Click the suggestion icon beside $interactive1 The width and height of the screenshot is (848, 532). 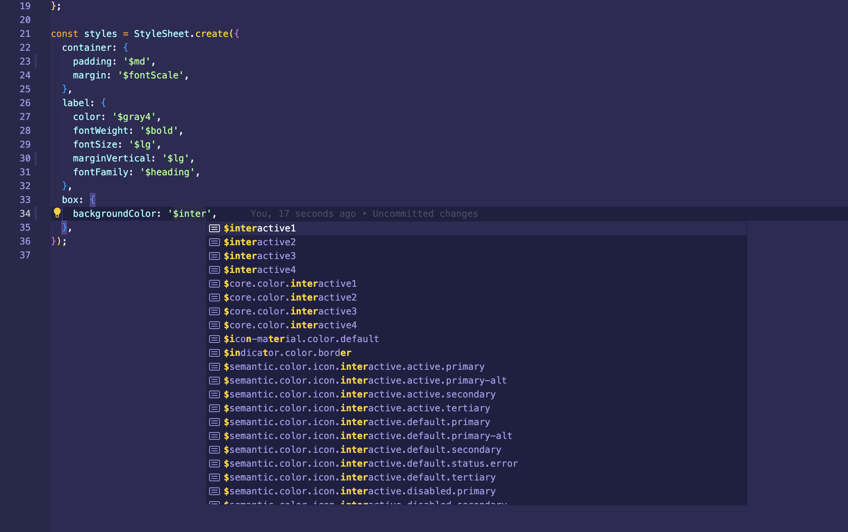(x=214, y=228)
